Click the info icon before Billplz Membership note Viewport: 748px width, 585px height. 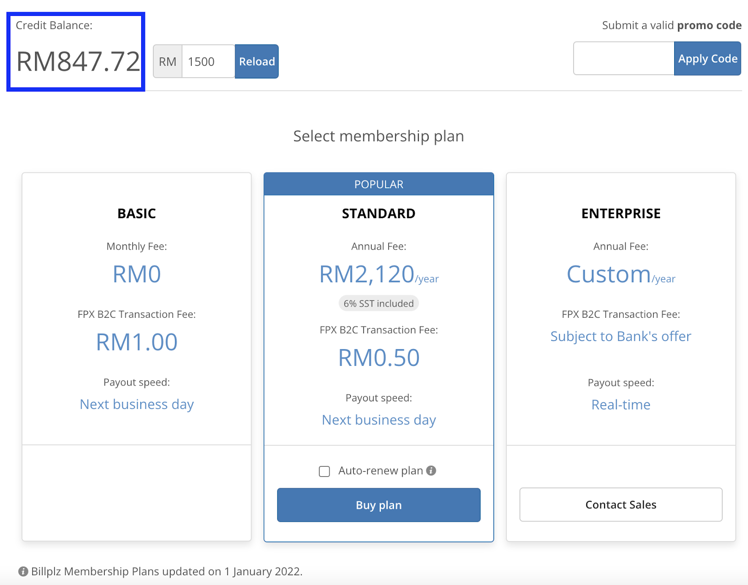coord(23,571)
